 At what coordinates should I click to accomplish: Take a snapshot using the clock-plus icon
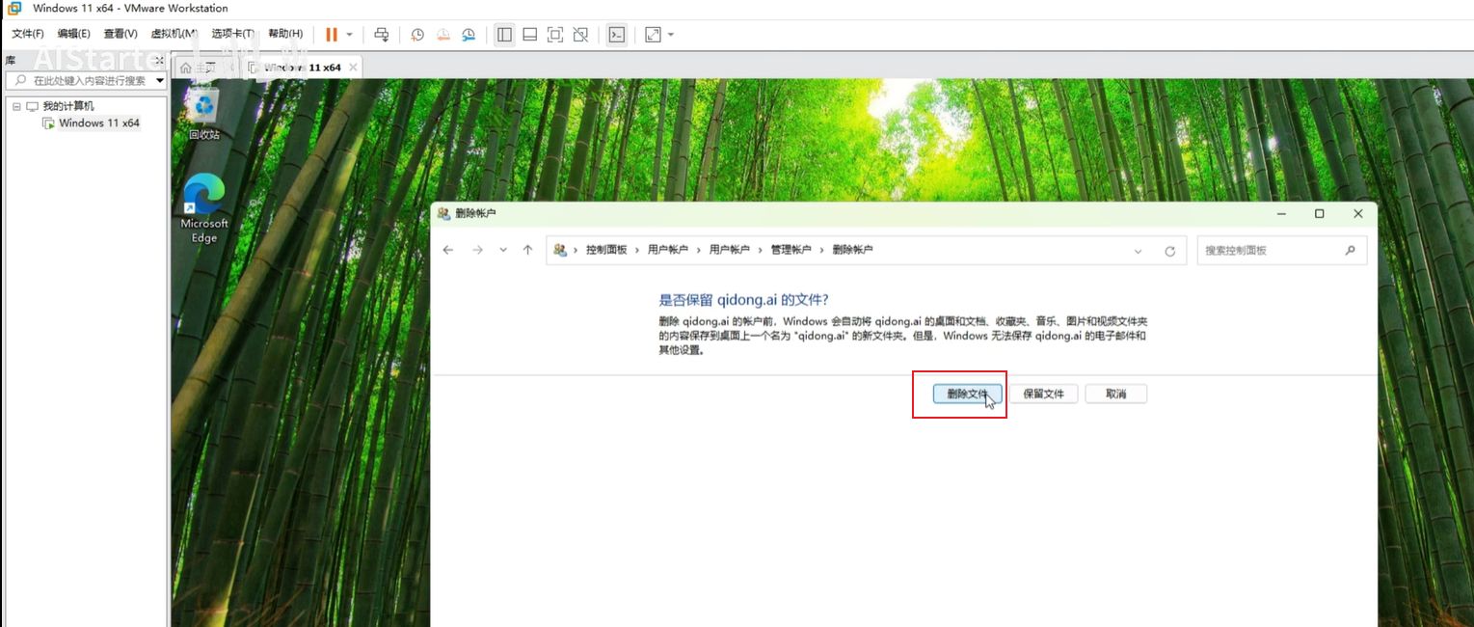(x=417, y=35)
